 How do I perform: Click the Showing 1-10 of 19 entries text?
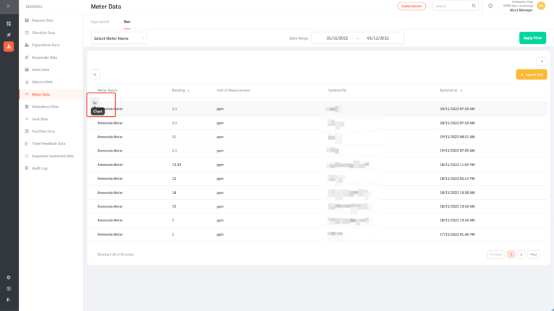point(116,254)
